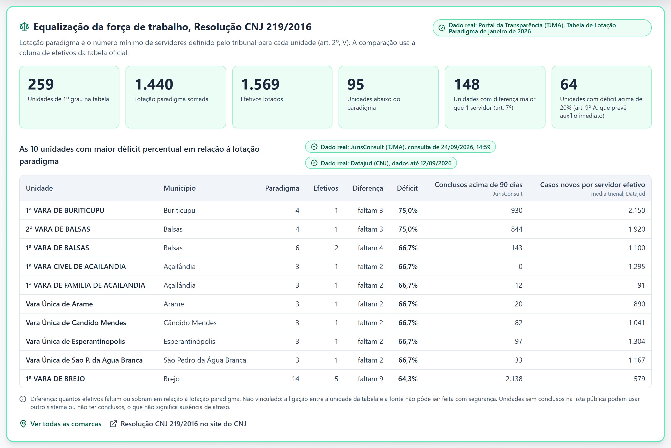Viewport: 671px width, 448px height.
Task: Click the JurisConsult consulta de 24/09/2026 badge
Action: click(x=400, y=147)
